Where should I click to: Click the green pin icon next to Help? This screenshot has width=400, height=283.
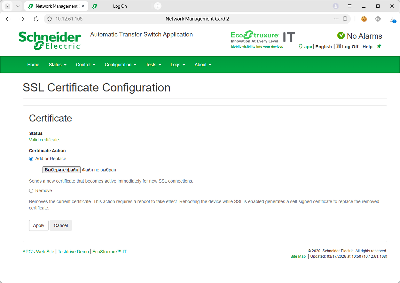click(379, 46)
